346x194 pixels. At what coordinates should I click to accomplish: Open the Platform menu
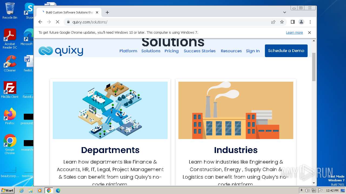point(128,51)
